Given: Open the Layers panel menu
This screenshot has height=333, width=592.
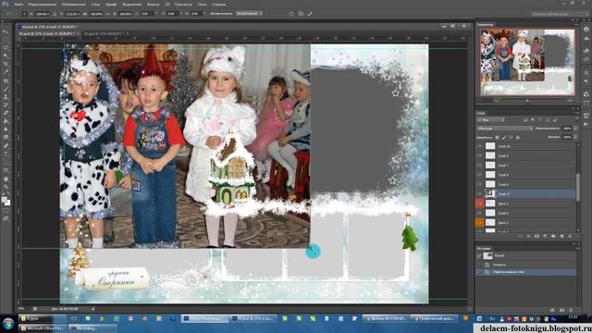Looking at the screenshot, I should 576,113.
